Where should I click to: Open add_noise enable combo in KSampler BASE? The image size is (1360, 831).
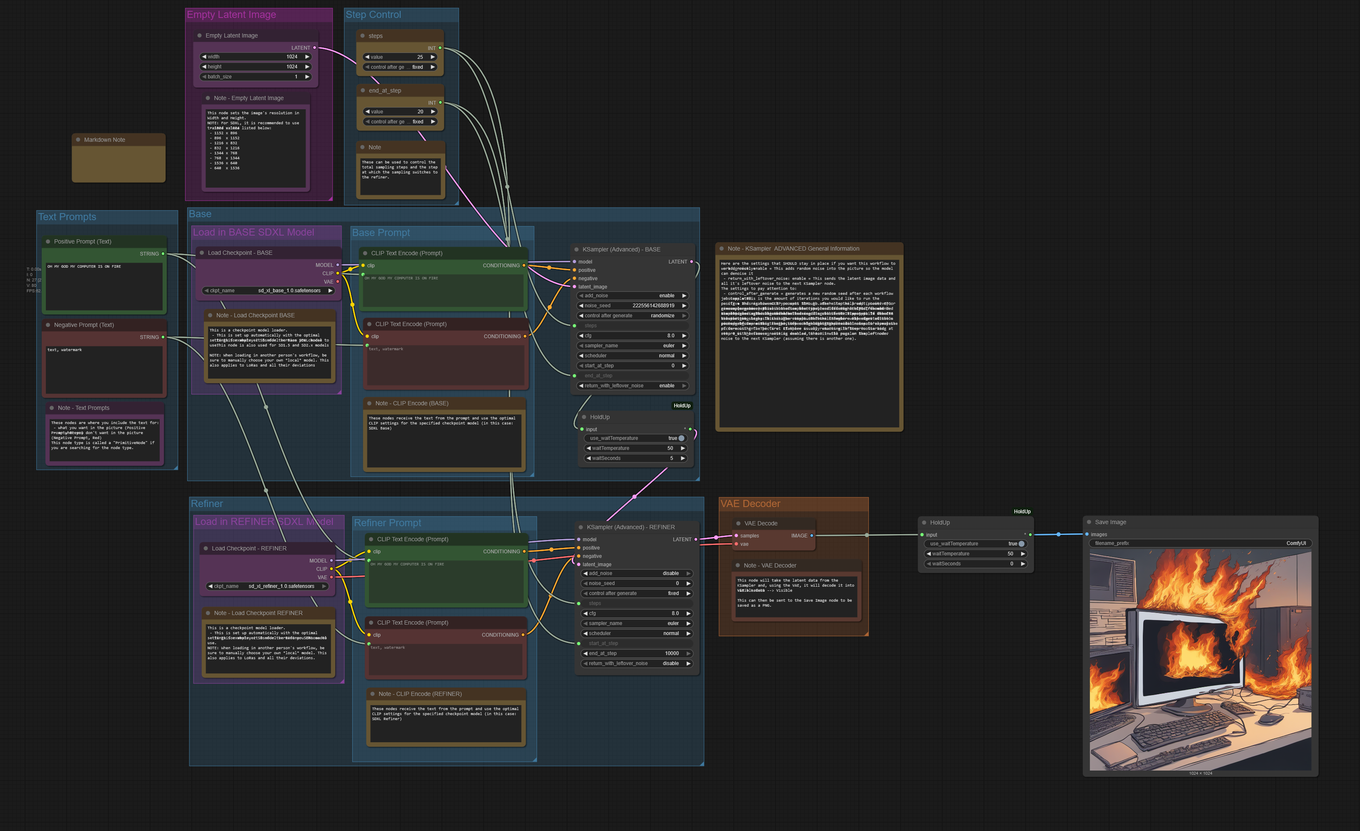coord(632,295)
